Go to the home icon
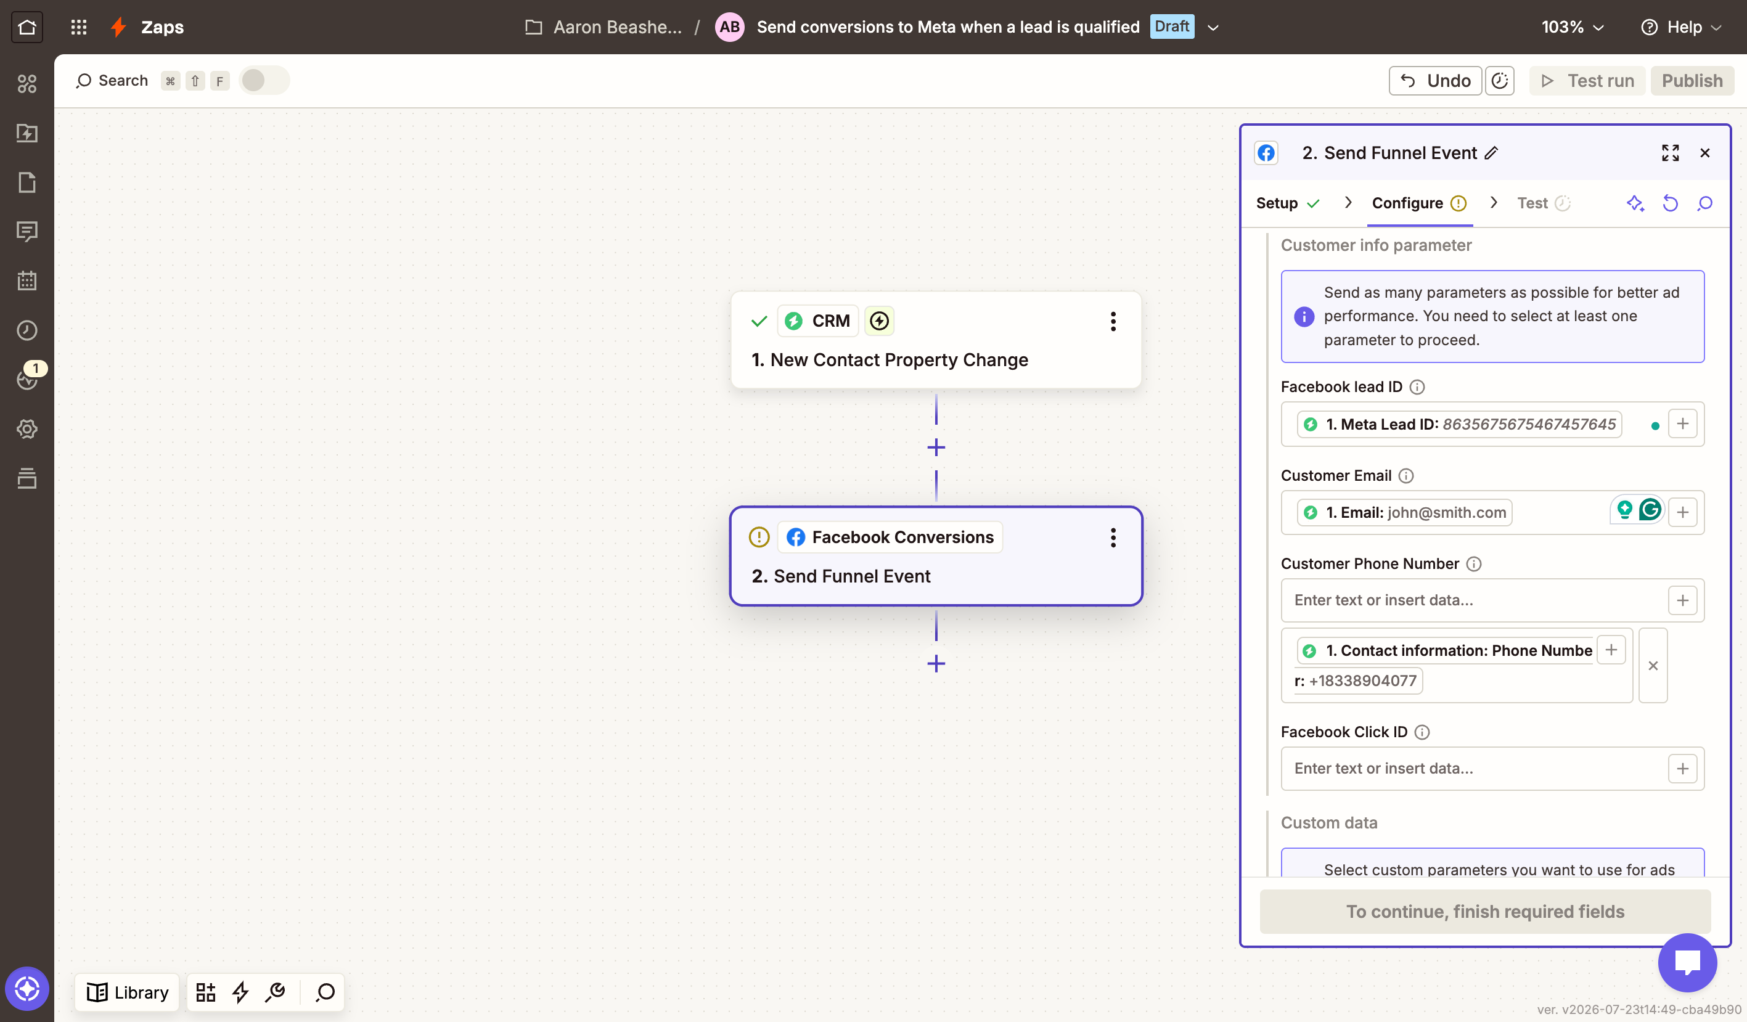The width and height of the screenshot is (1747, 1022). (27, 27)
